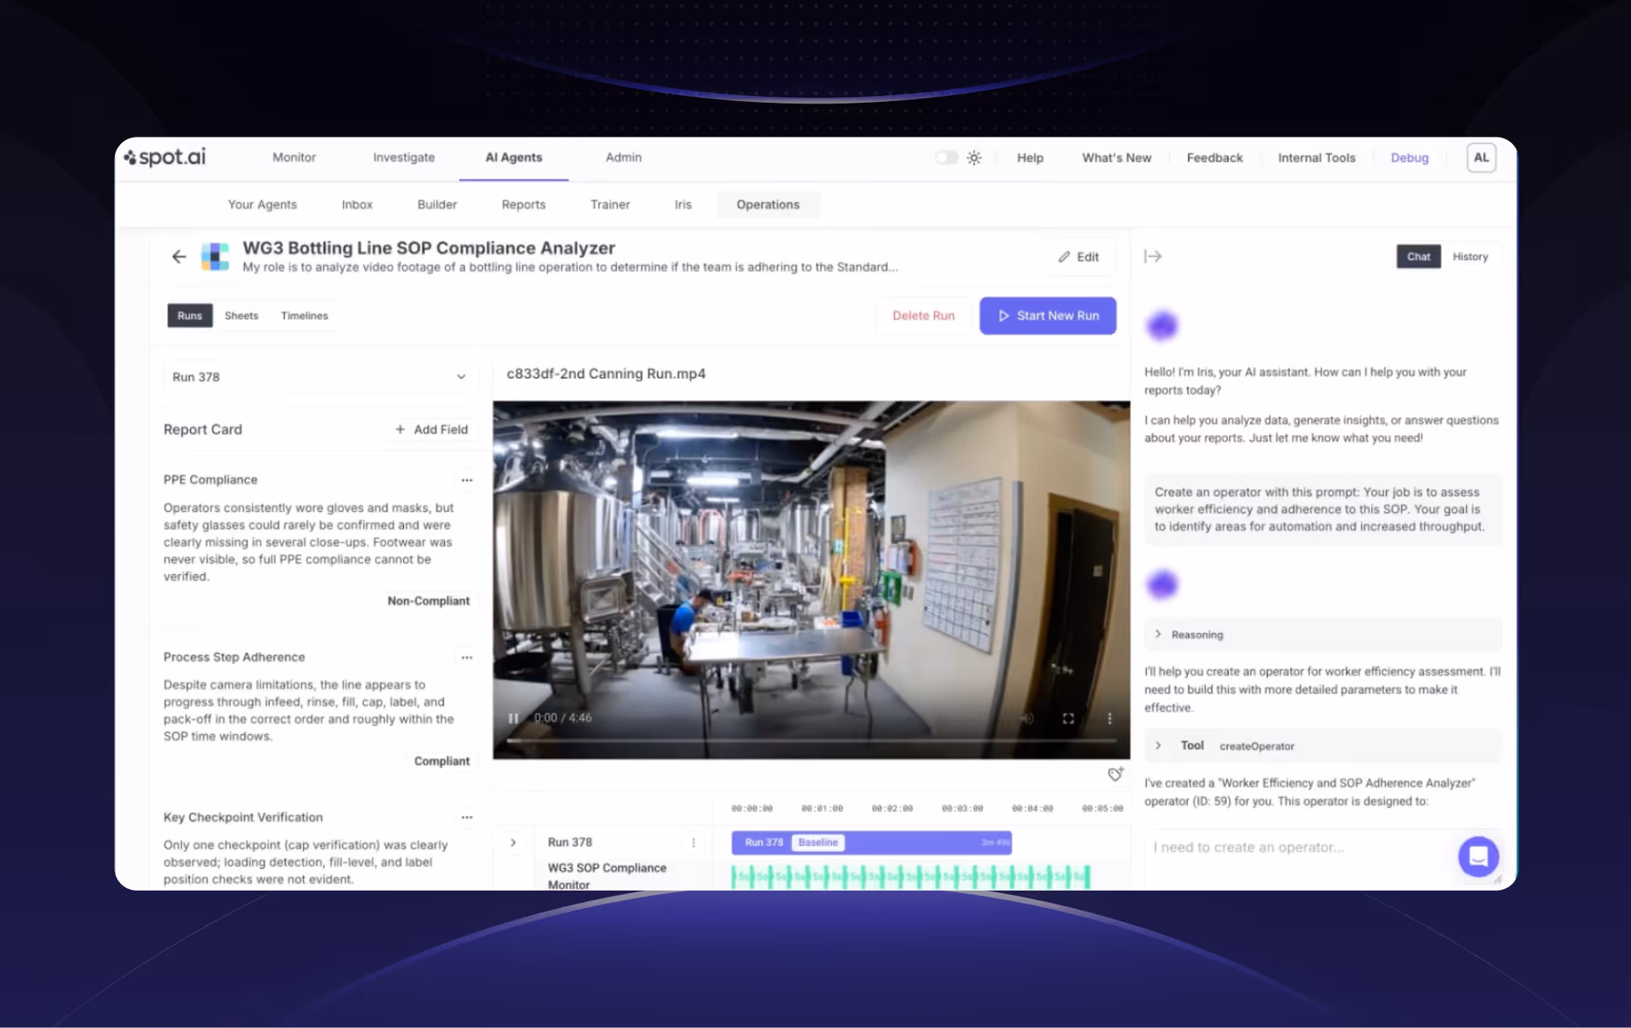Click the Compliant status label
Viewport: 1631px width, 1028px height.
point(442,761)
